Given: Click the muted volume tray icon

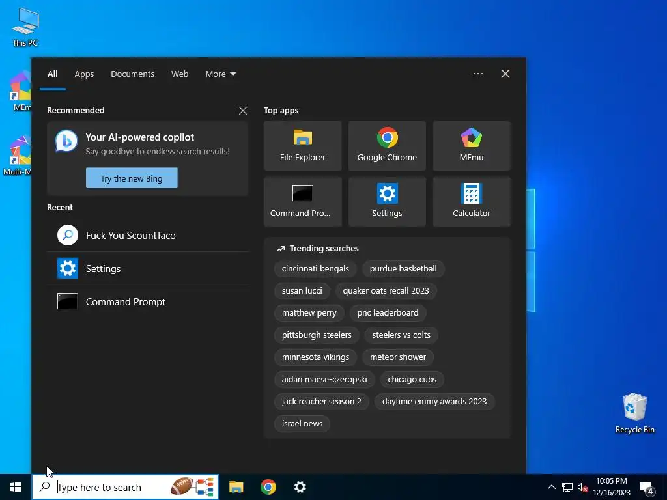Looking at the screenshot, I should coord(582,487).
